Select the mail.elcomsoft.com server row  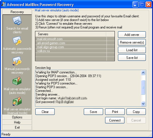coord(75,39)
